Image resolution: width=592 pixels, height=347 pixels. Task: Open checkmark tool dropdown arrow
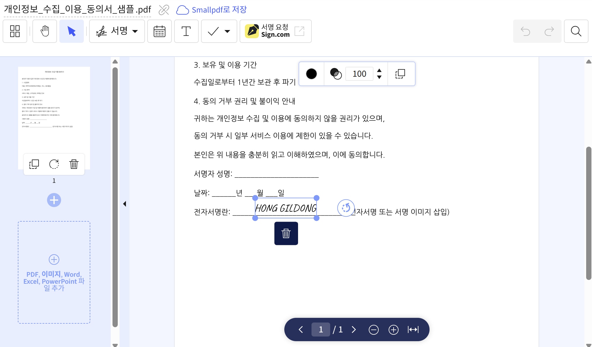tap(227, 31)
